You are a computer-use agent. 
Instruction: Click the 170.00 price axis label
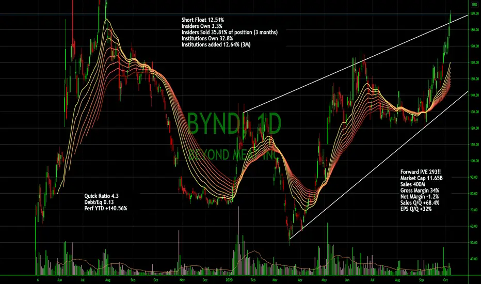point(474,46)
